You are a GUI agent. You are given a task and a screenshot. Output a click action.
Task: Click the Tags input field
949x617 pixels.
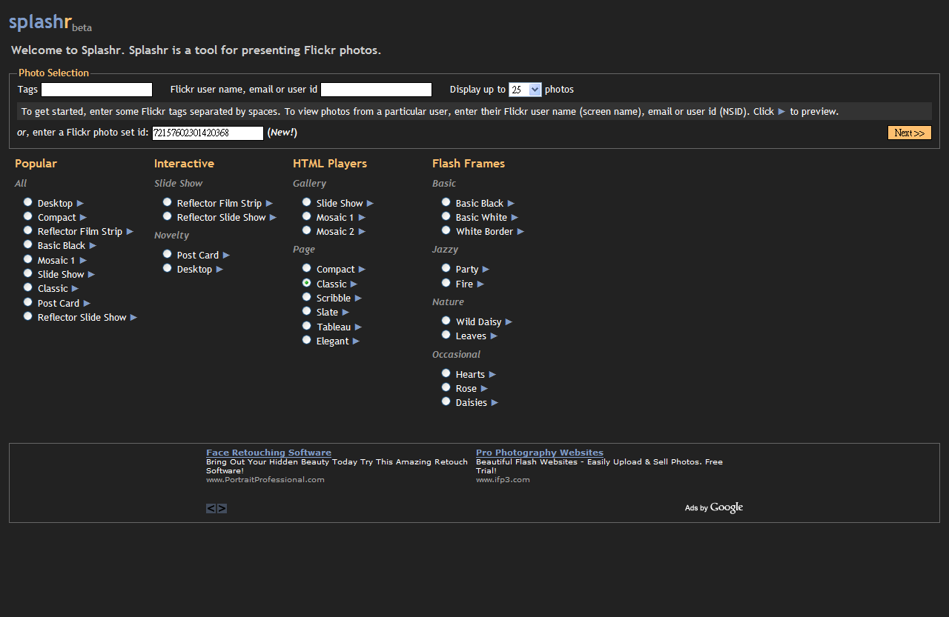(97, 90)
